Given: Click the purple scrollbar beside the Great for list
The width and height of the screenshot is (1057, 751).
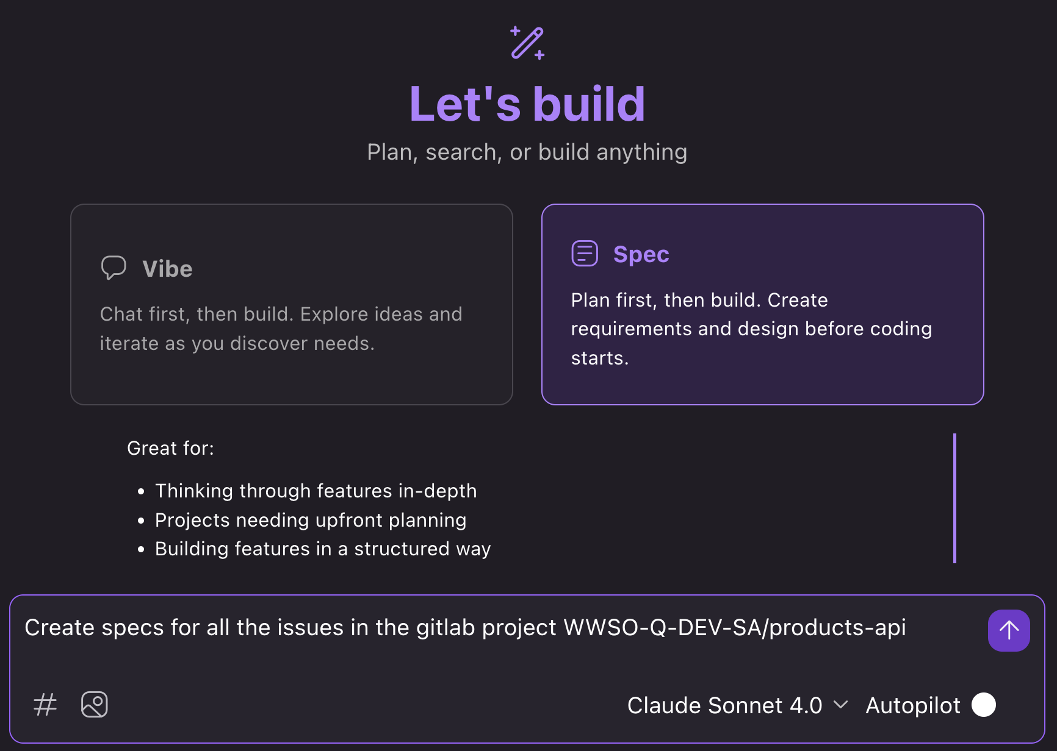Looking at the screenshot, I should click(954, 498).
